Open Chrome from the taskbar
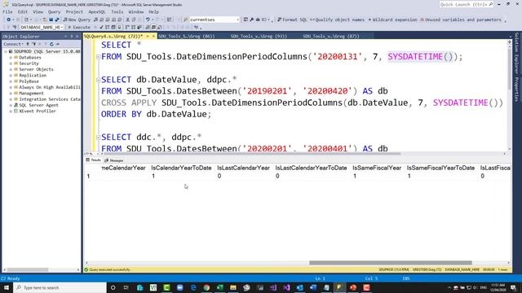The width and height of the screenshot is (522, 293). click(x=206, y=287)
